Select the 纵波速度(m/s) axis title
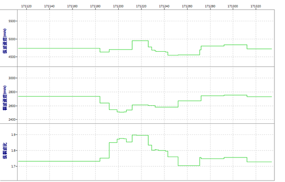This screenshot has width=285, height=182. (x=5, y=41)
